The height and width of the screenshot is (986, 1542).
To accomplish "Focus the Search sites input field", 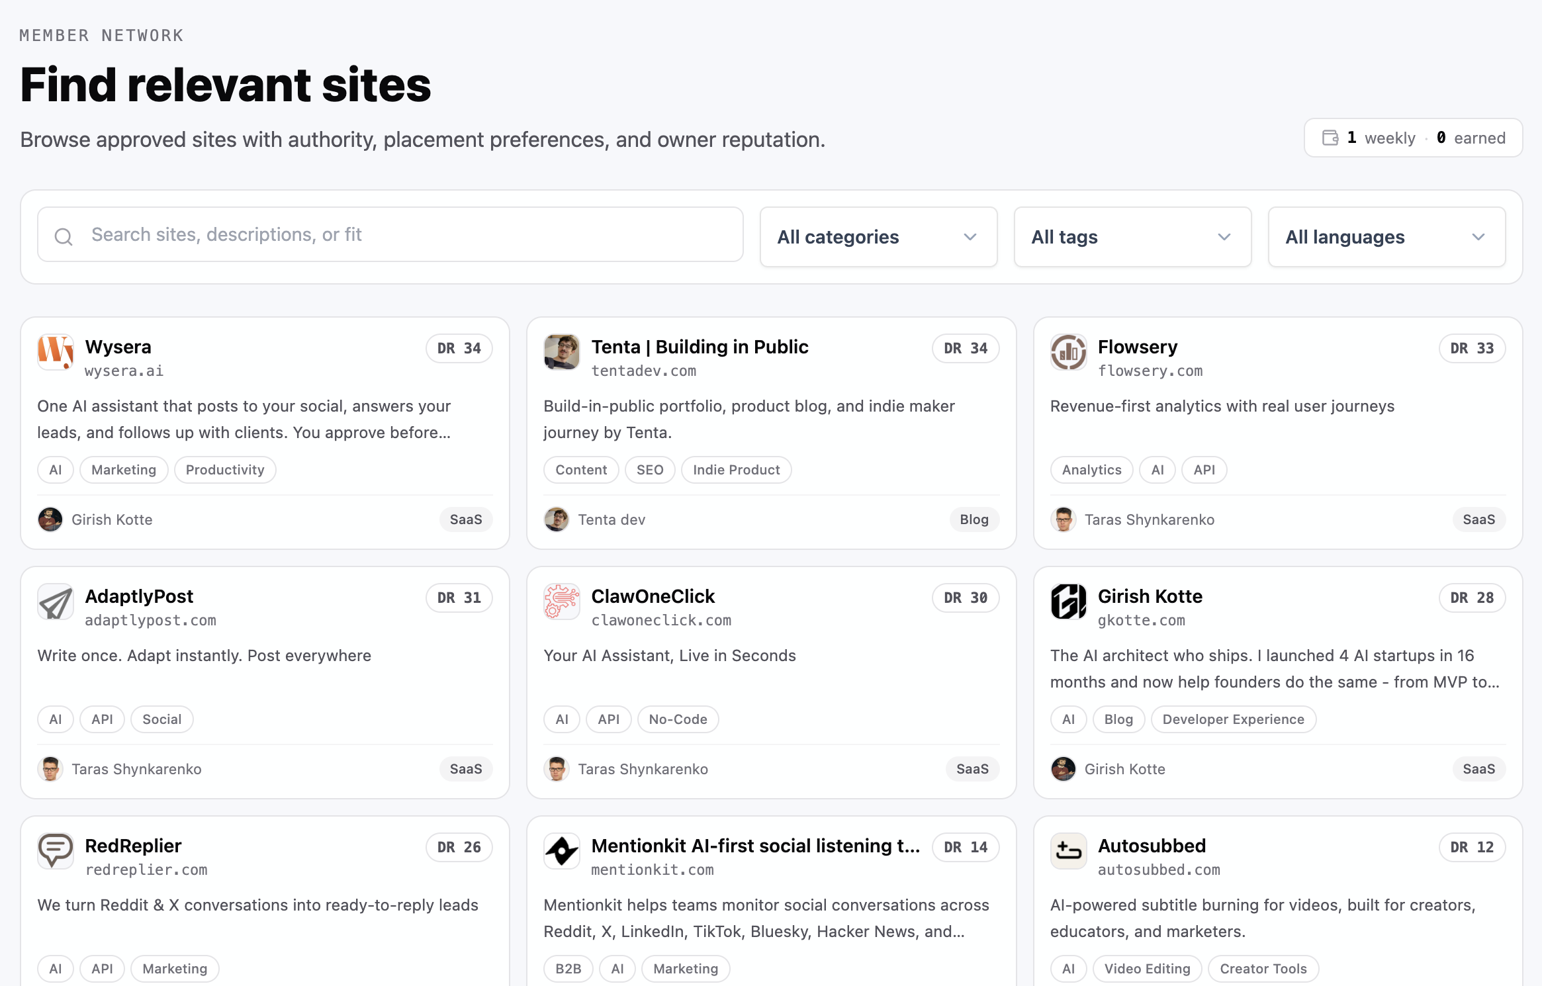I will coord(390,234).
